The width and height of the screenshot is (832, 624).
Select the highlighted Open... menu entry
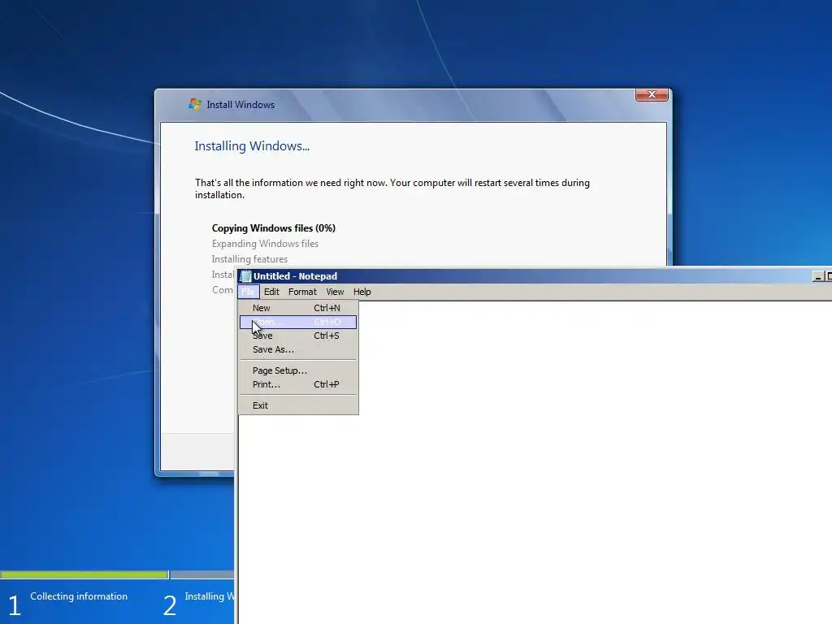297,322
